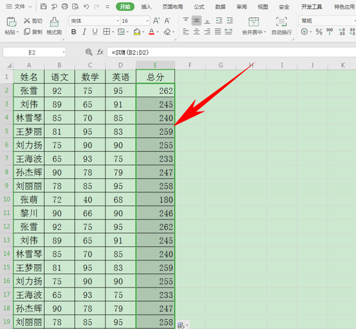This screenshot has height=329, width=356.
Task: Expand the quick access toolbar customize arrow
Action: click(x=107, y=7)
